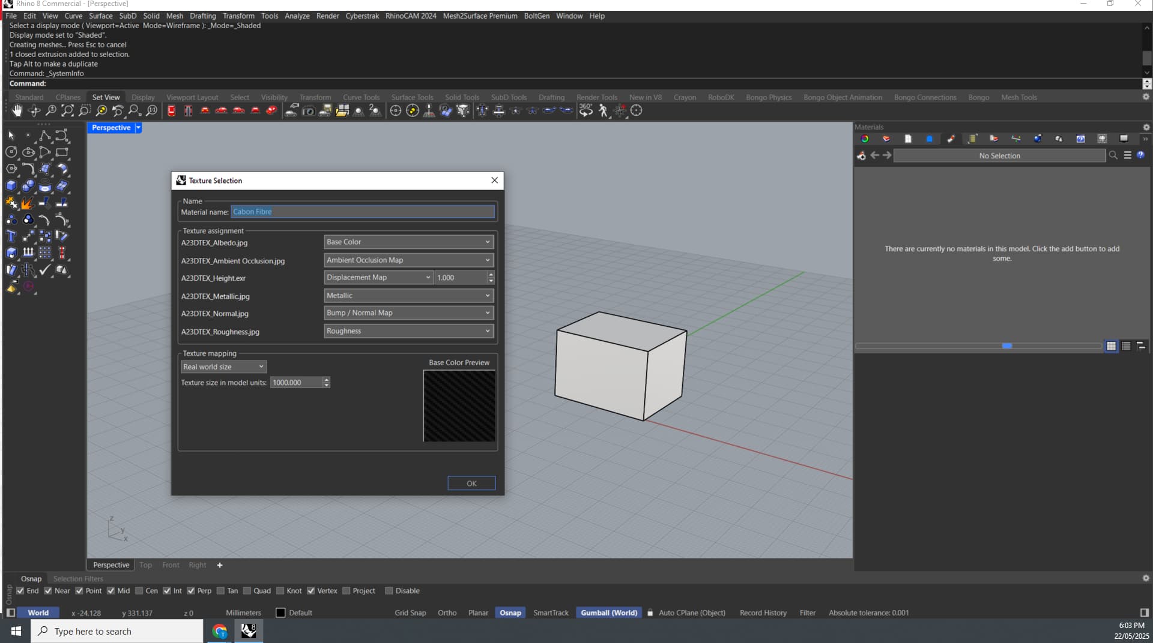Viewport: 1153px width, 643px height.
Task: Activate the Rotate view tool
Action: click(x=34, y=110)
